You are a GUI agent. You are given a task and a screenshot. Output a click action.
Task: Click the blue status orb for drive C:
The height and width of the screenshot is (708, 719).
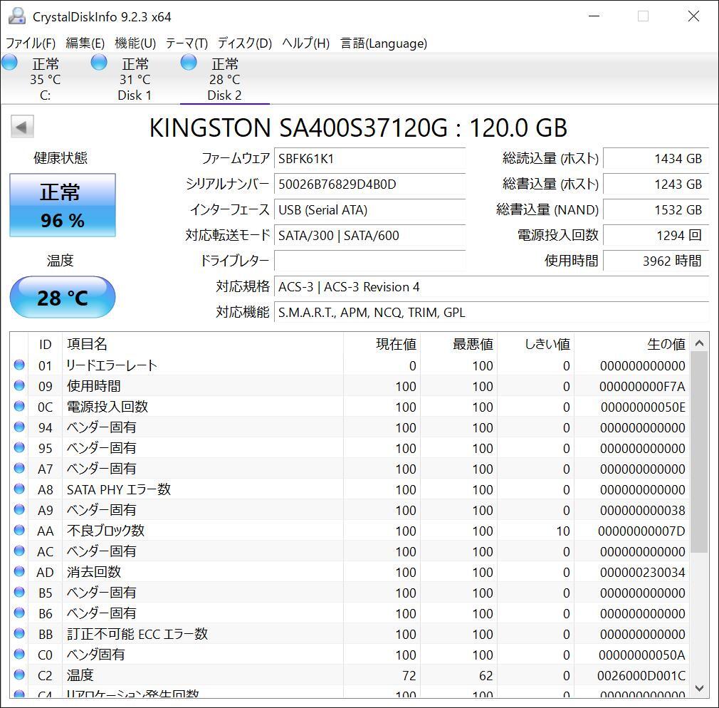click(x=10, y=63)
